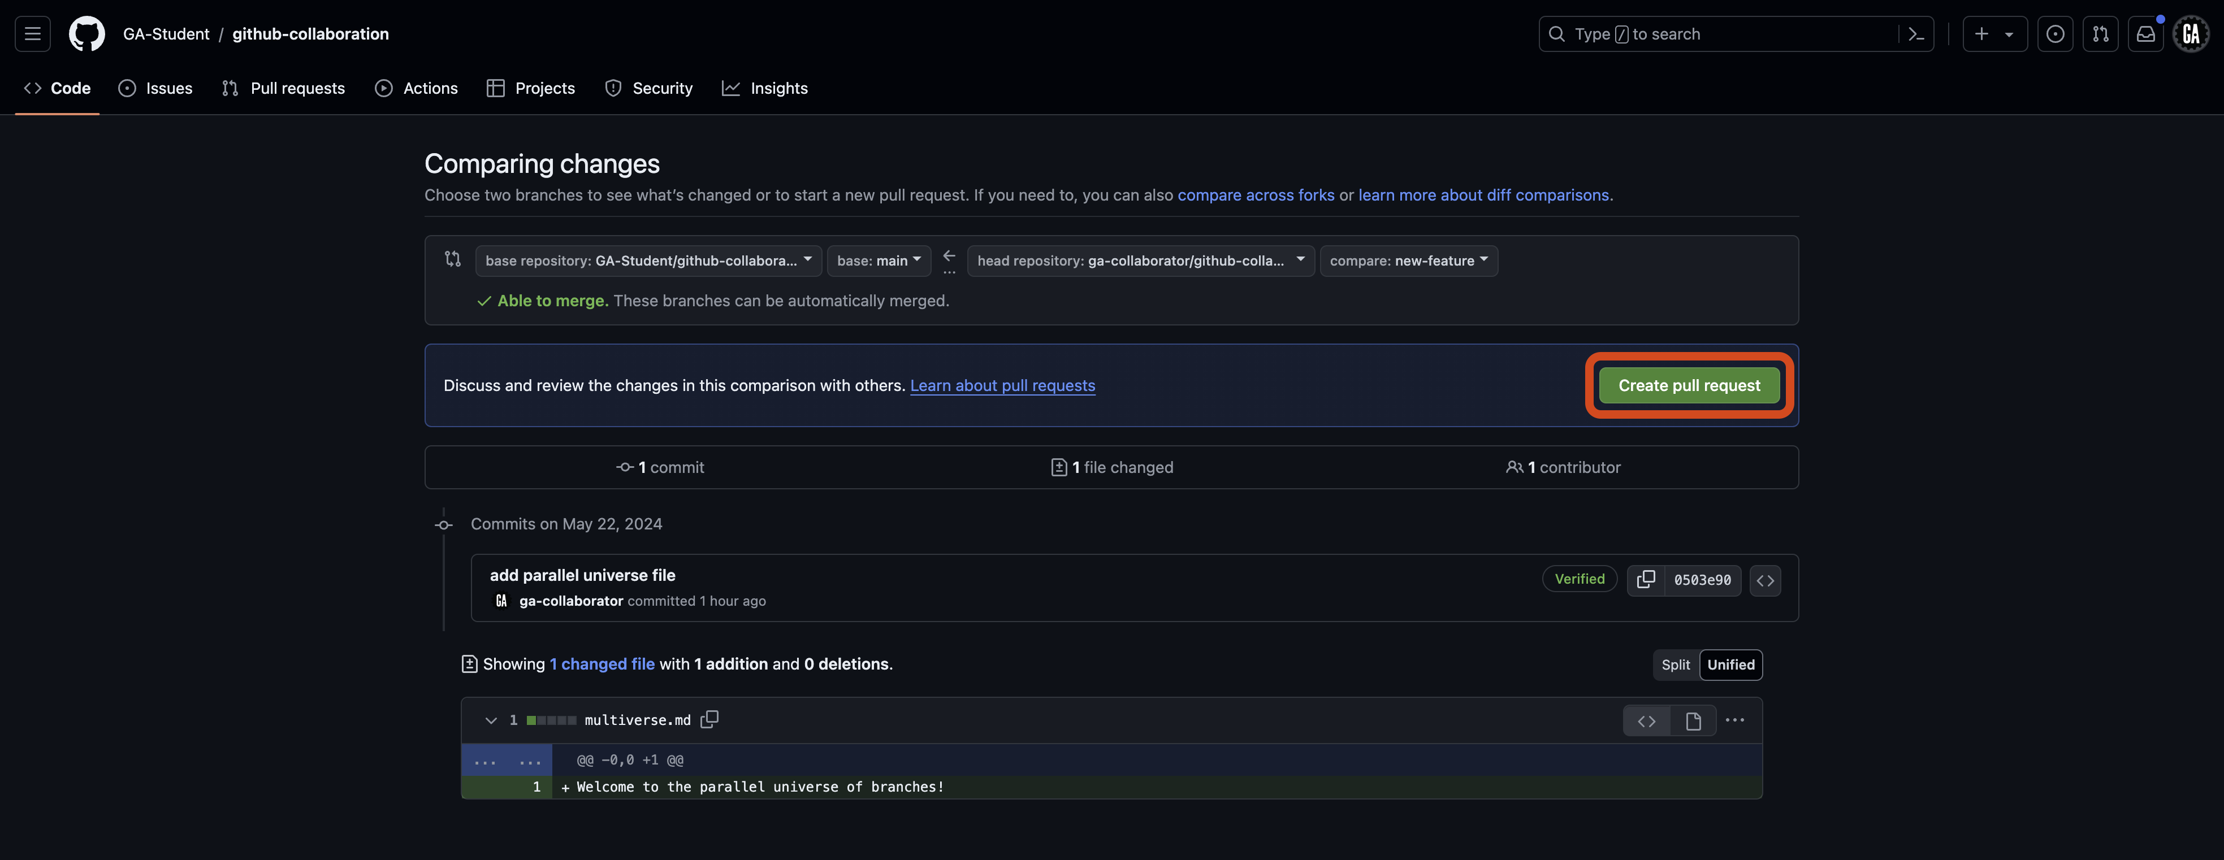This screenshot has width=2224, height=860.
Task: Open the base: main branch dropdown
Action: 878,260
